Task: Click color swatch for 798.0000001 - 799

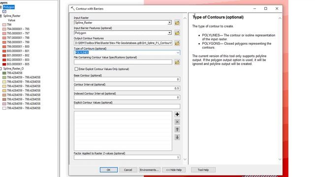Action: (x=4, y=42)
